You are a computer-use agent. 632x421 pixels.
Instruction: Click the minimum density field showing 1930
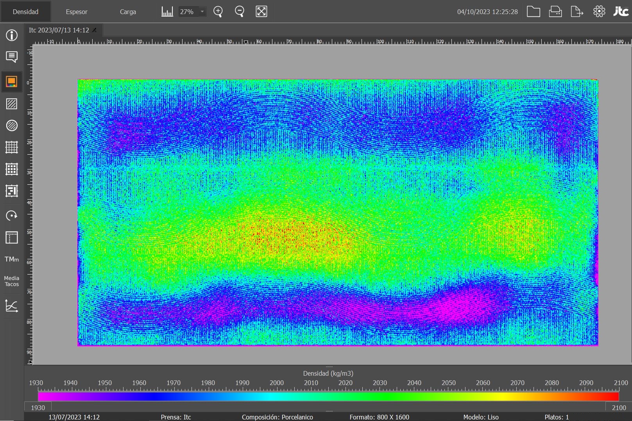(x=38, y=407)
